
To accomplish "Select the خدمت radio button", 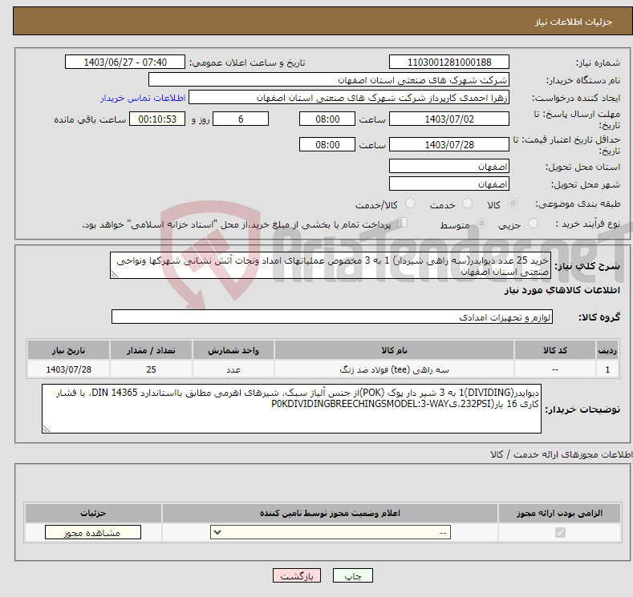I will (467, 204).
